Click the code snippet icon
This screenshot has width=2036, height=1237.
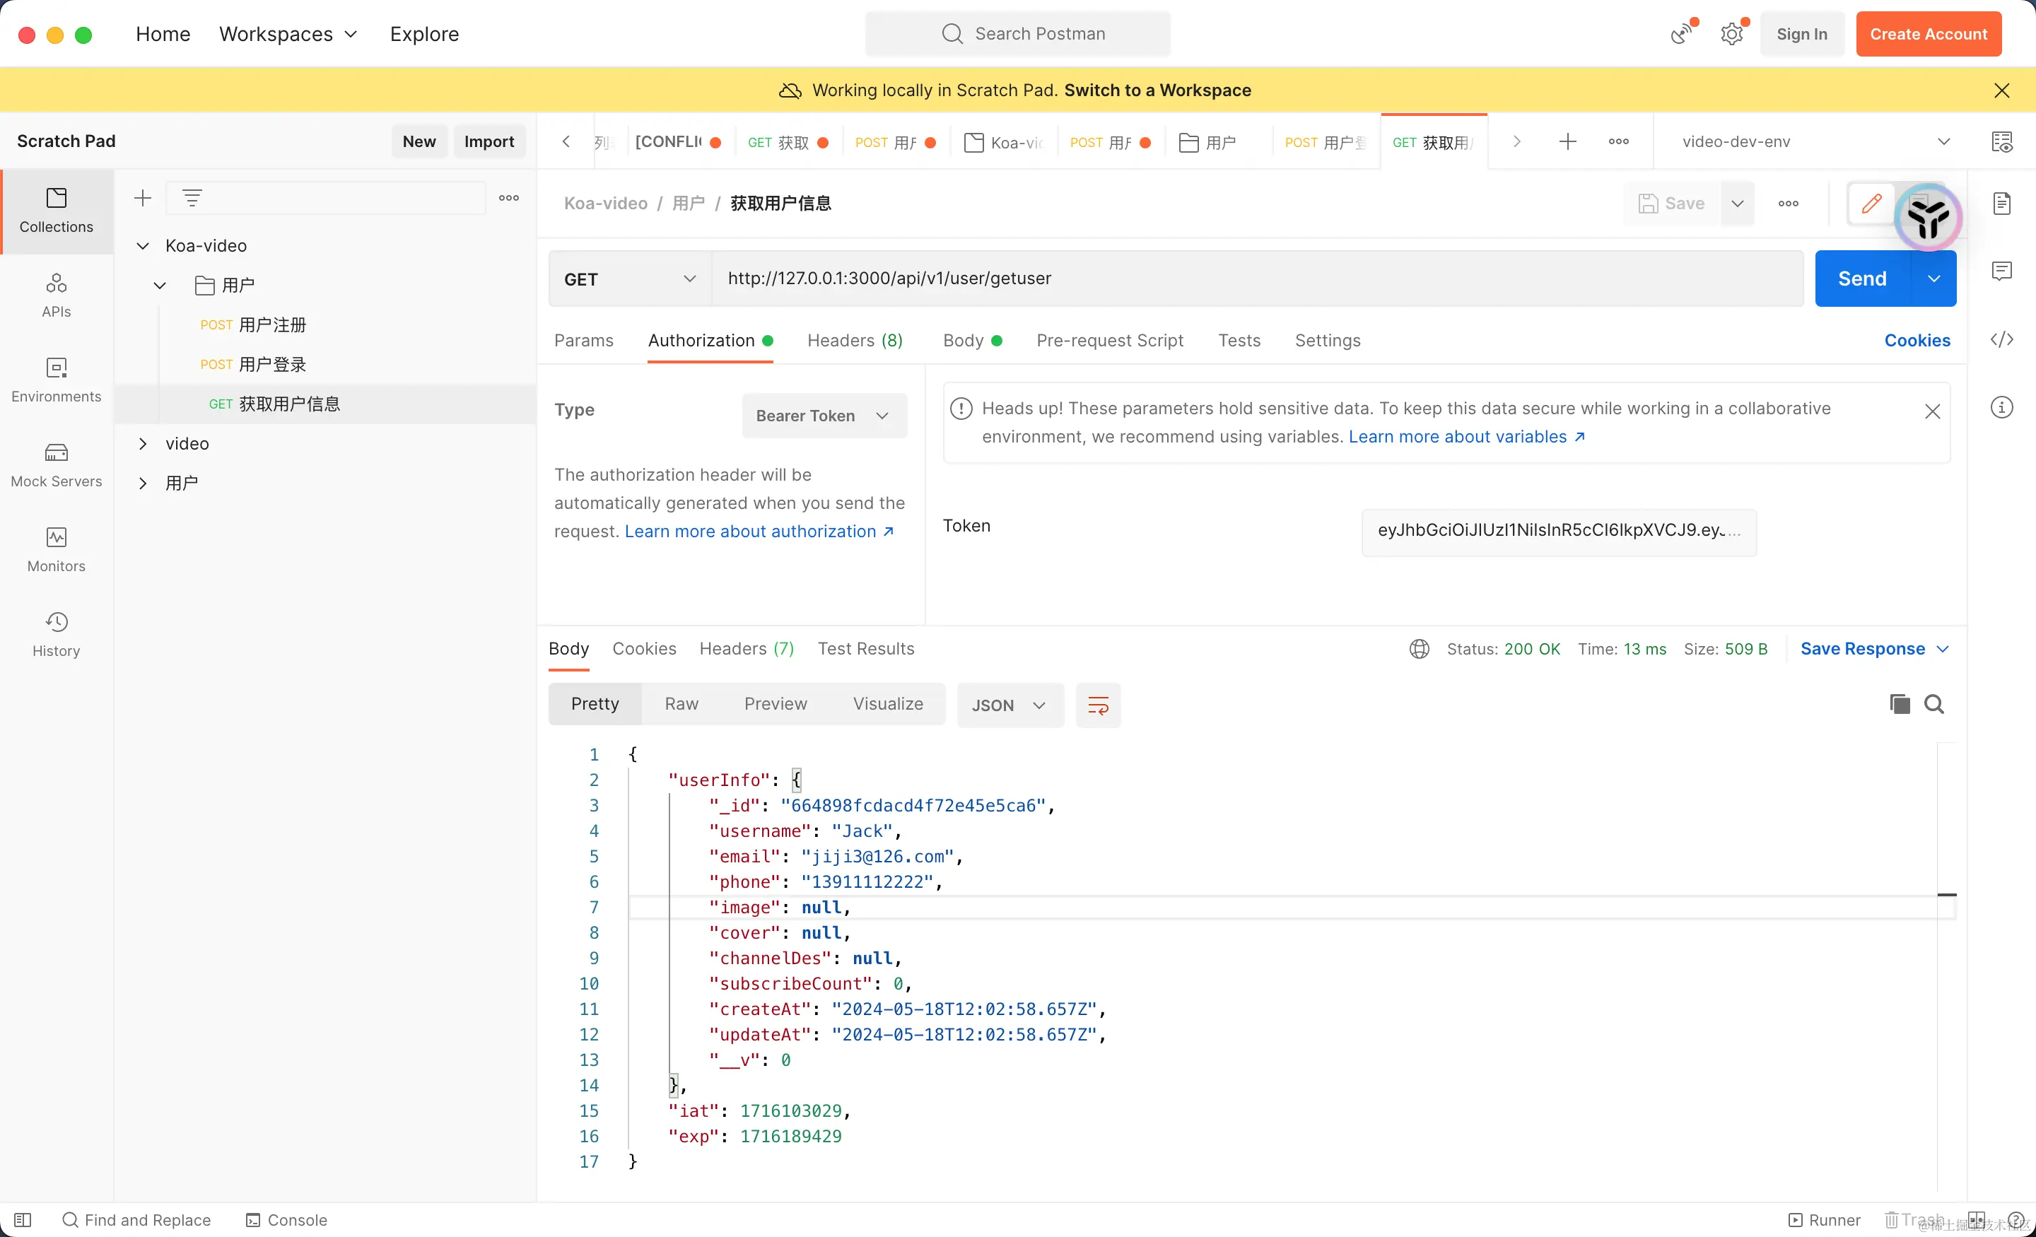[2001, 339]
